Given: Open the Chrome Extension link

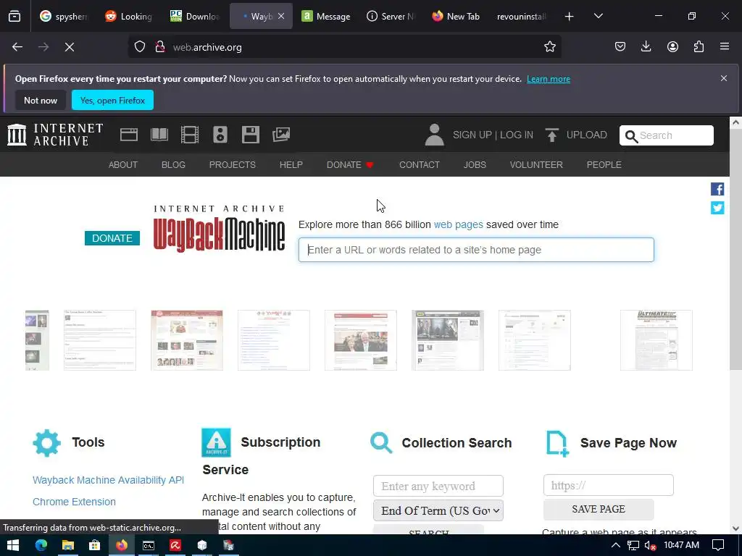Looking at the screenshot, I should pos(75,502).
